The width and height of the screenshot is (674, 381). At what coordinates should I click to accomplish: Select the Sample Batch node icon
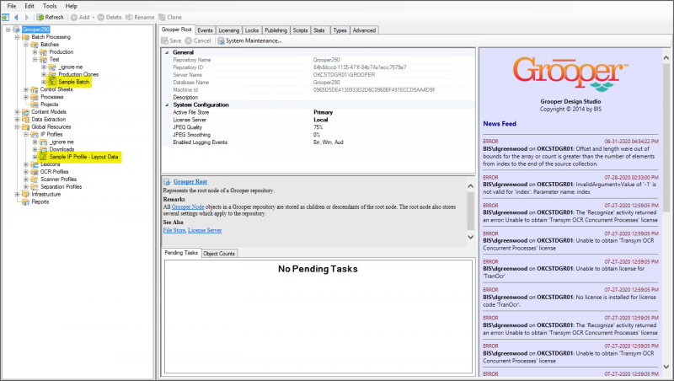(x=52, y=82)
